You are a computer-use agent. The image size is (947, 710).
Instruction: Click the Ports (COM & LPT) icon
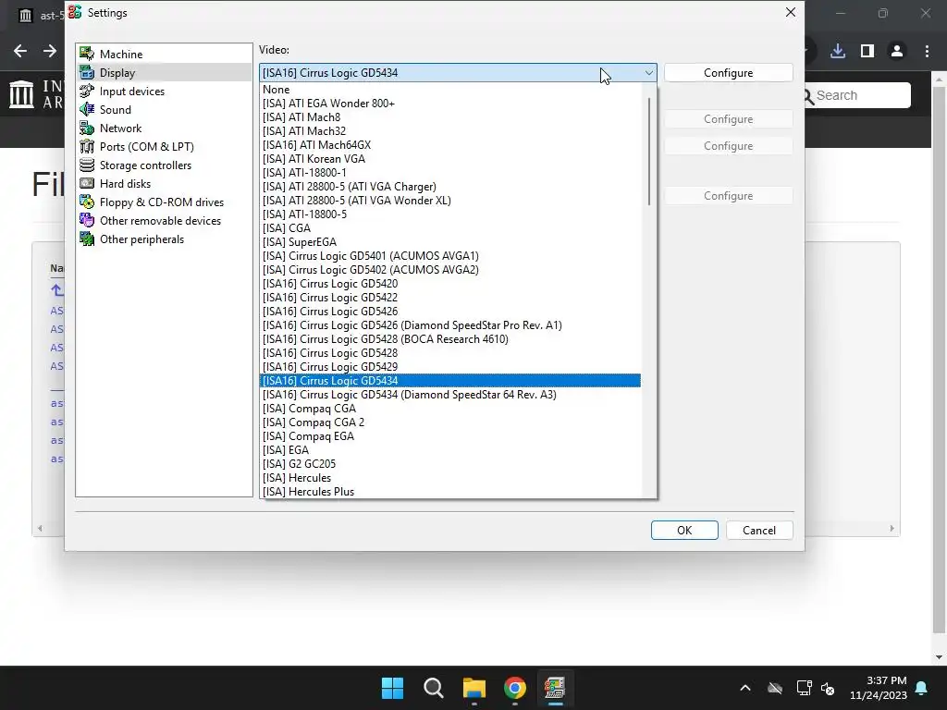(x=87, y=147)
